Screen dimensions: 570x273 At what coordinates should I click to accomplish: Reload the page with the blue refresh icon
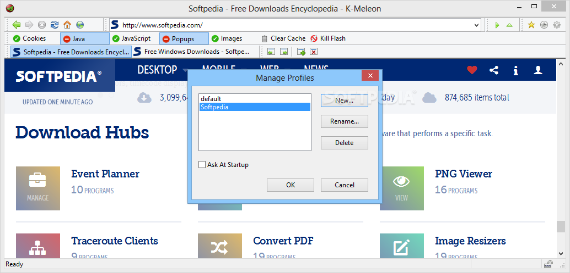pos(55,25)
